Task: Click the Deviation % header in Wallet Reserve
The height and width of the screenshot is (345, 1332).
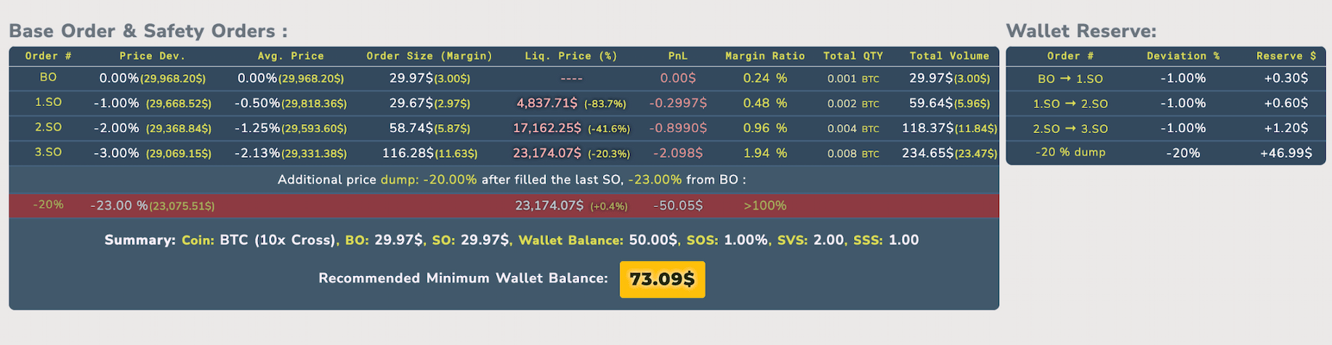Action: tap(1183, 56)
